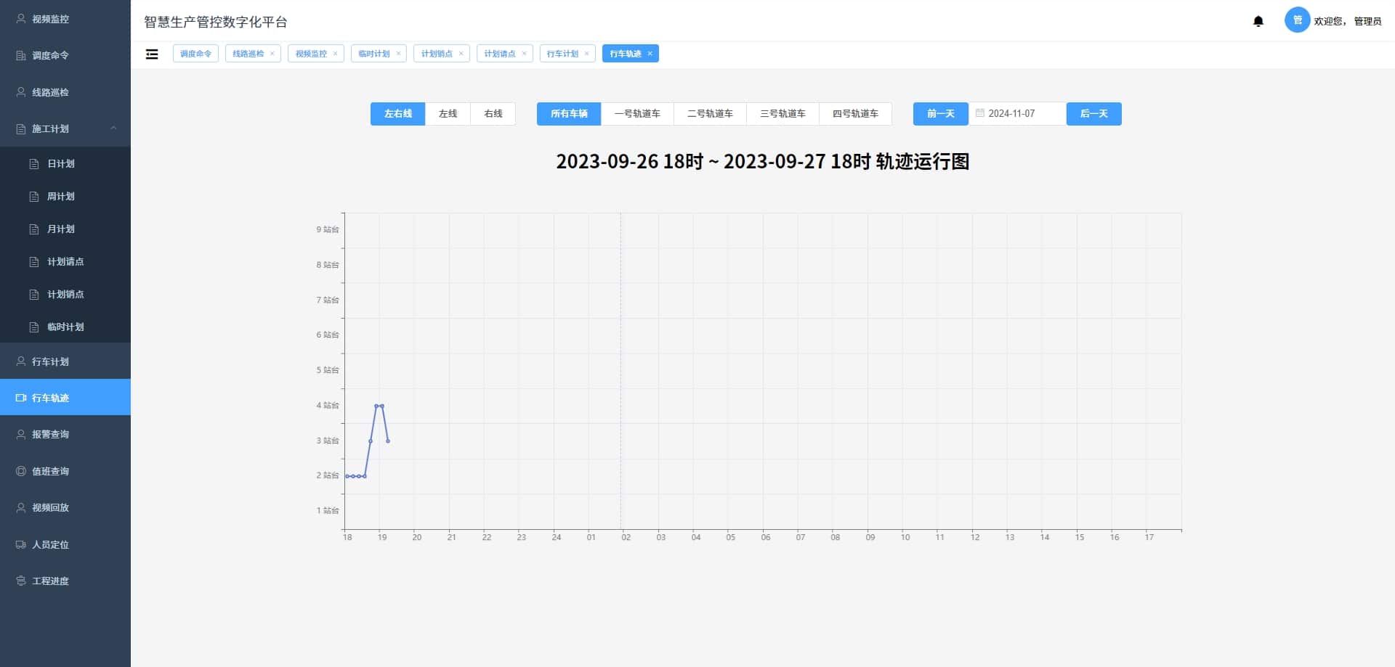Click the last trajectory data point at 3 站台
Viewport: 1395px width, 667px height.
388,441
